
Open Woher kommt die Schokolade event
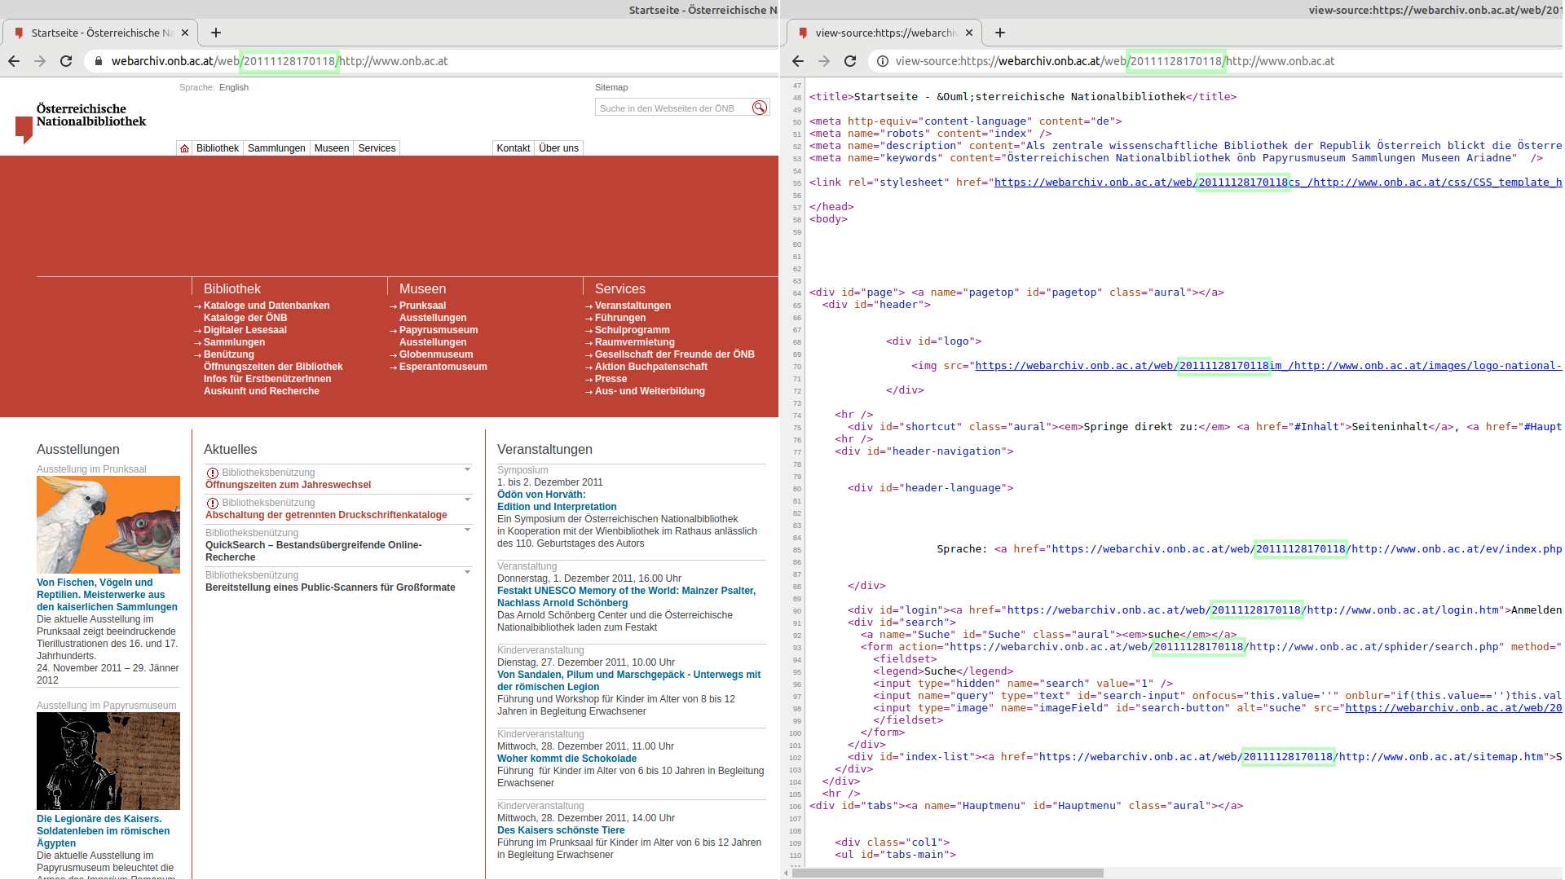click(567, 759)
